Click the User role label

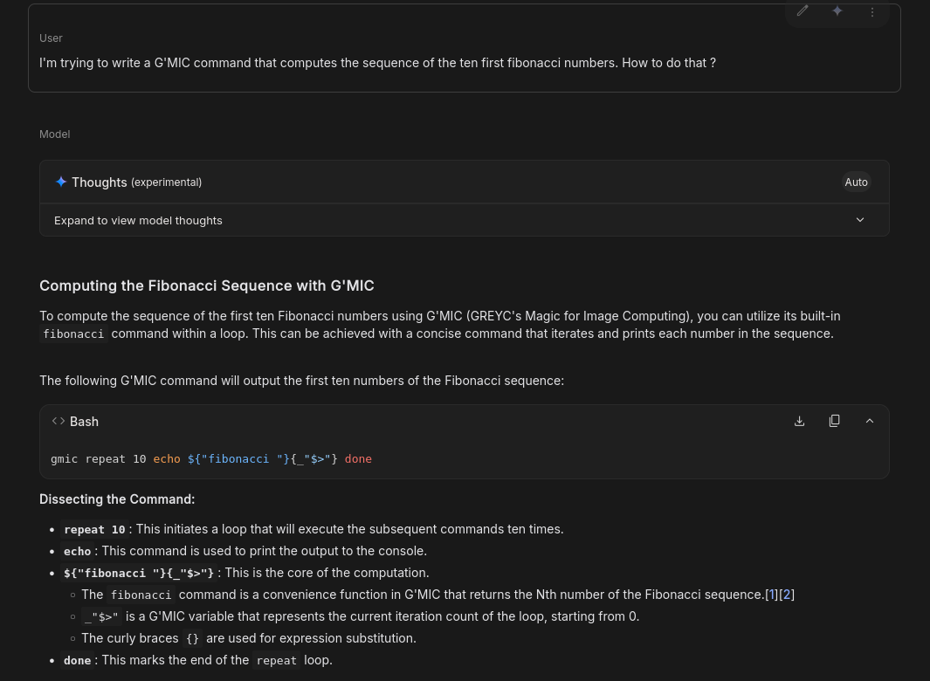(x=51, y=38)
